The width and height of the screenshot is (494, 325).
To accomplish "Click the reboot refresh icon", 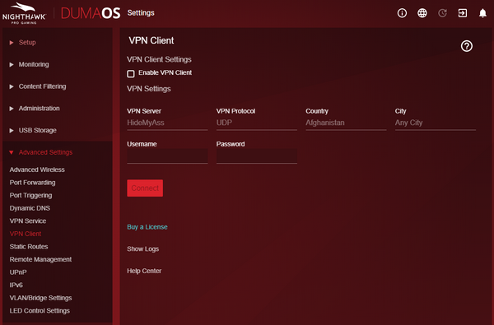I will [442, 13].
